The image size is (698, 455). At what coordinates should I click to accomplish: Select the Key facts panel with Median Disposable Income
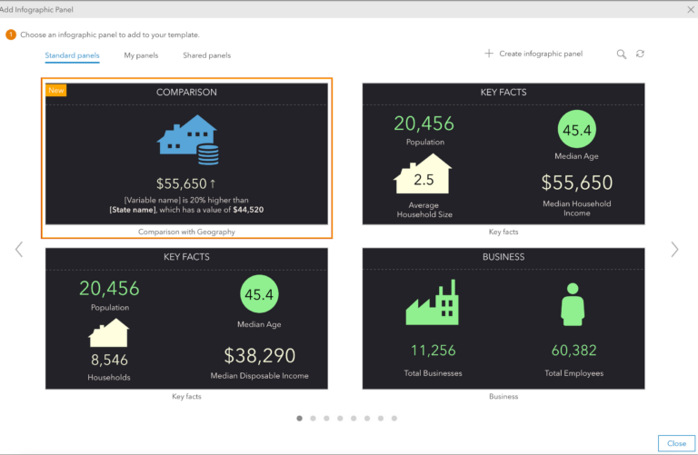click(186, 319)
